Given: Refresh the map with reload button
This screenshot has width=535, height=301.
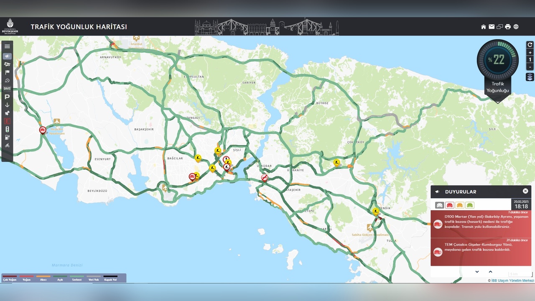Looking at the screenshot, I should pyautogui.click(x=530, y=45).
